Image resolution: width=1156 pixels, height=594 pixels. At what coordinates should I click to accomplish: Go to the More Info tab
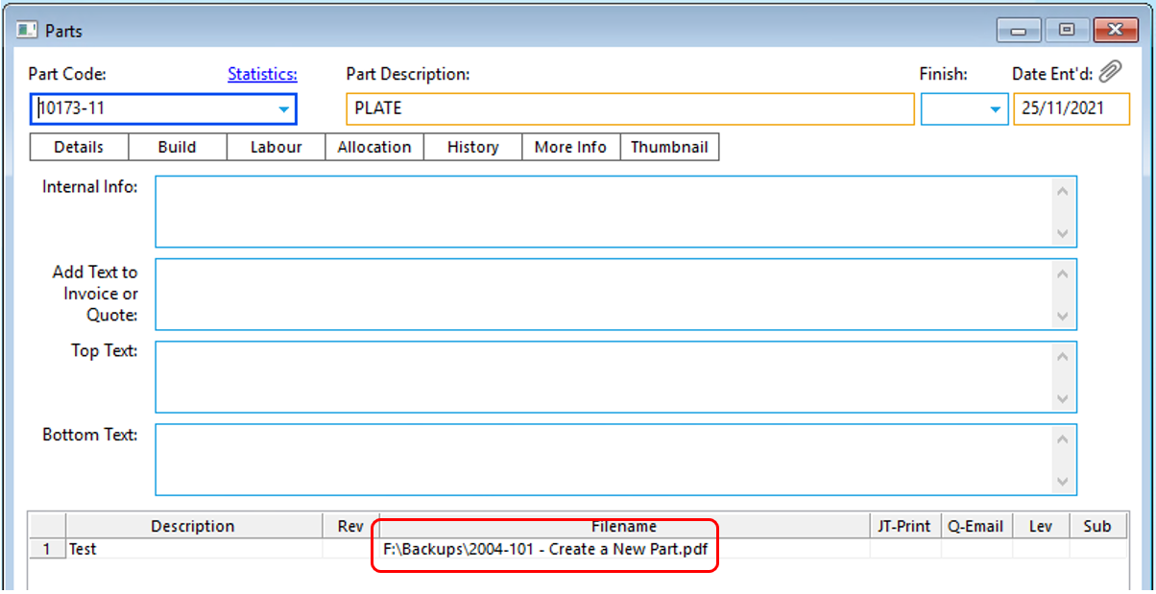[x=570, y=147]
